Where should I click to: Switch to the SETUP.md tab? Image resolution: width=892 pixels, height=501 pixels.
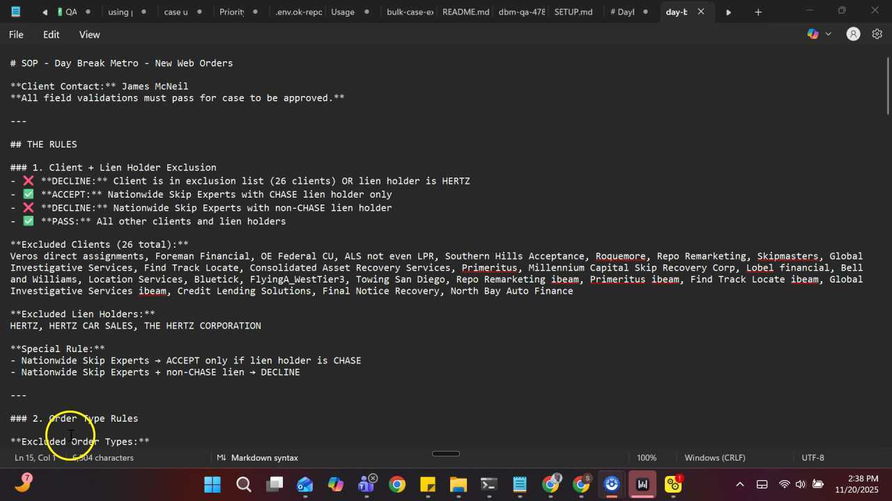click(574, 12)
